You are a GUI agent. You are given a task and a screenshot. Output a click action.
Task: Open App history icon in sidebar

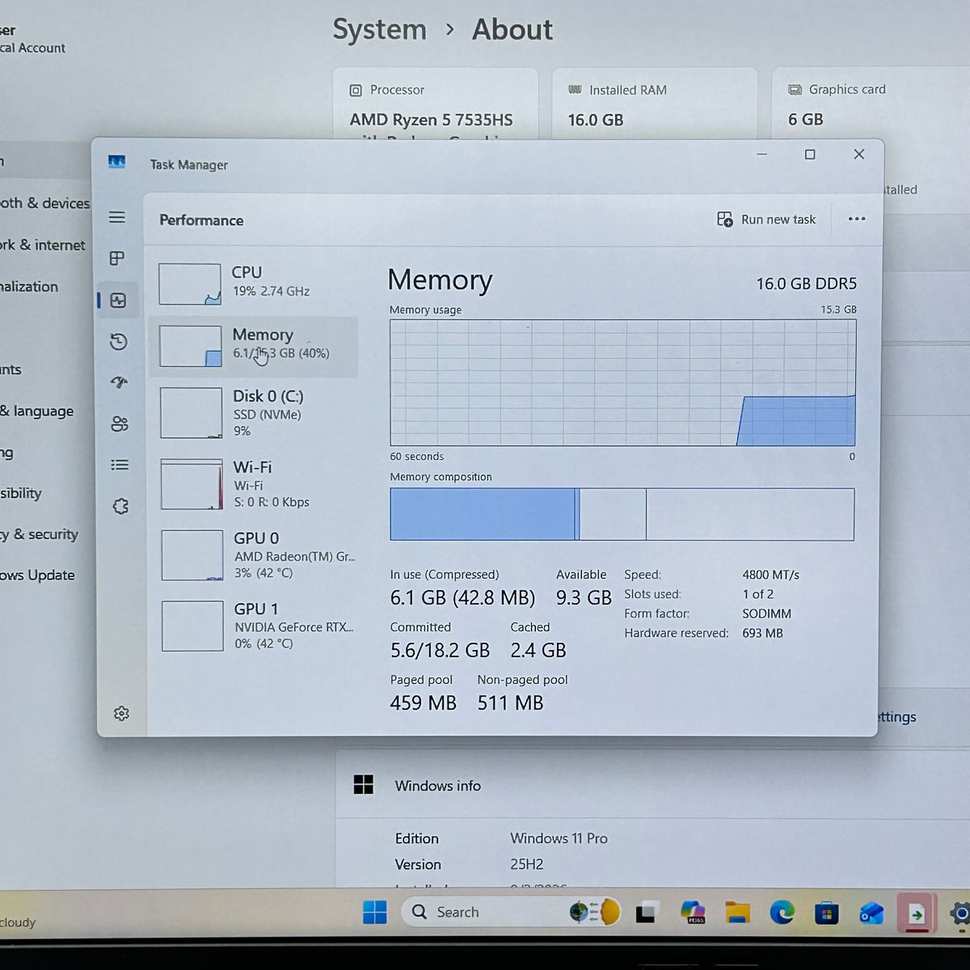click(119, 342)
